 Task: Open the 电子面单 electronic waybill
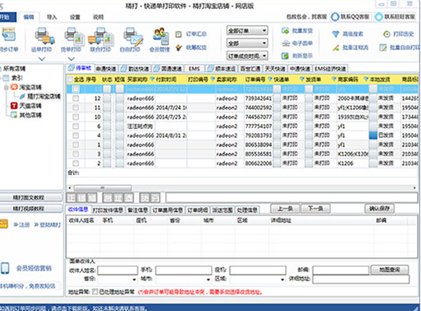297,43
